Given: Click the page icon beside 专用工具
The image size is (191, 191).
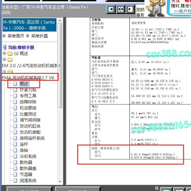Looking at the screenshot, I should tap(15, 96).
